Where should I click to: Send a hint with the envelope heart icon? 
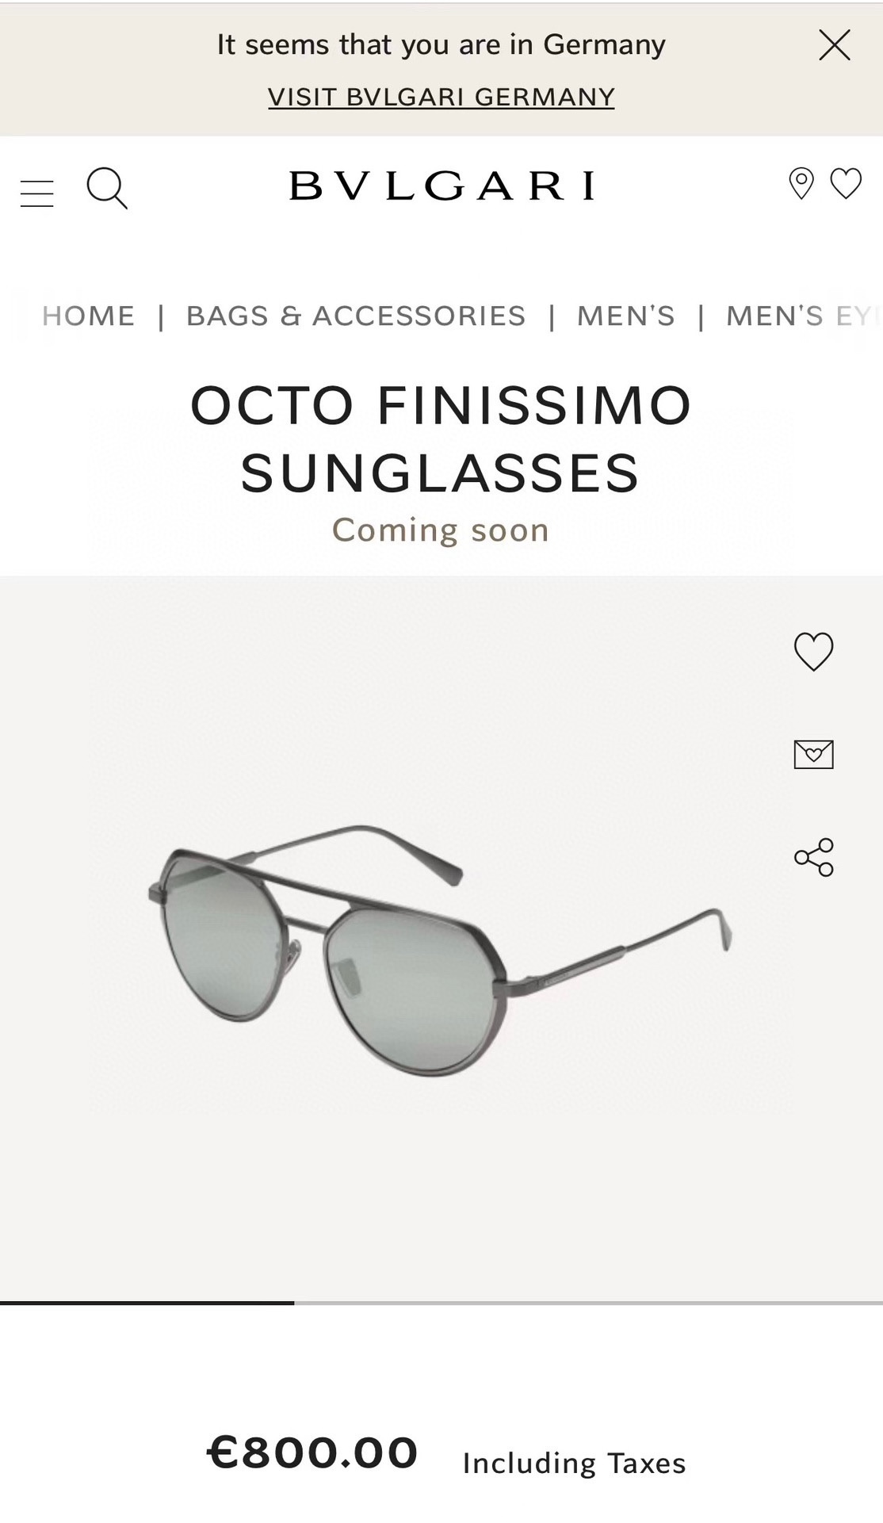(814, 754)
